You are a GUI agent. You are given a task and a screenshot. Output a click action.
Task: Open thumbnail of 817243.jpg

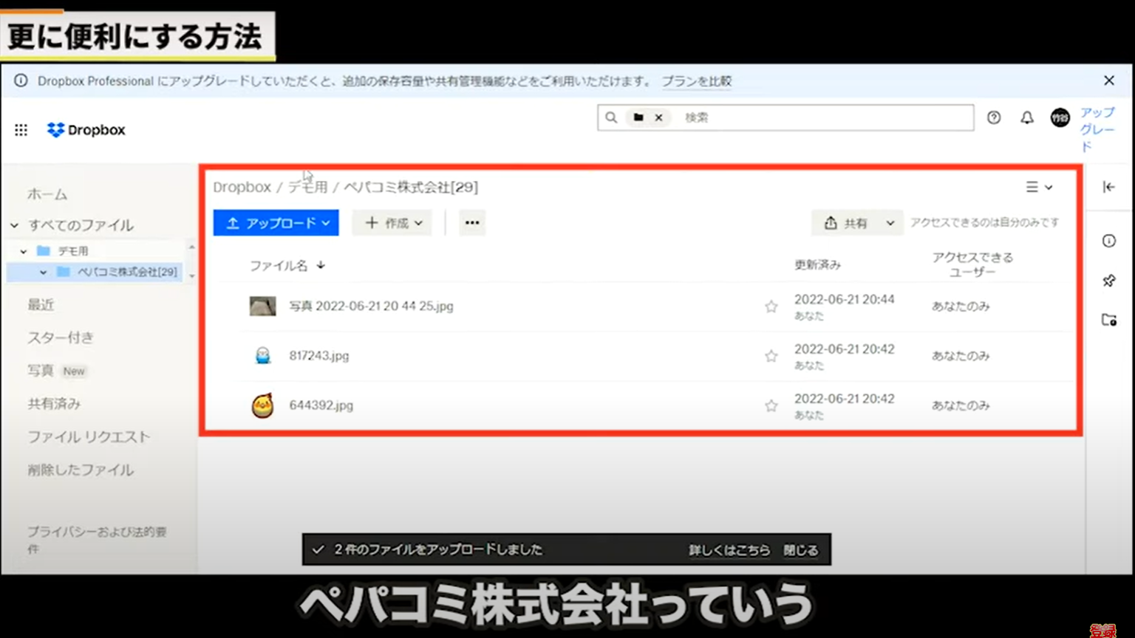point(262,355)
